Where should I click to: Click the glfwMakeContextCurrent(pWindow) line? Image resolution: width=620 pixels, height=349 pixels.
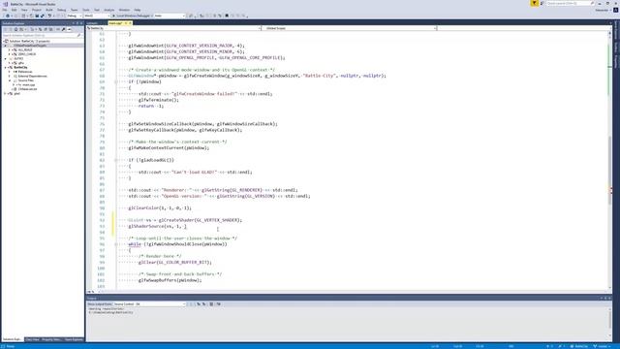click(169, 148)
